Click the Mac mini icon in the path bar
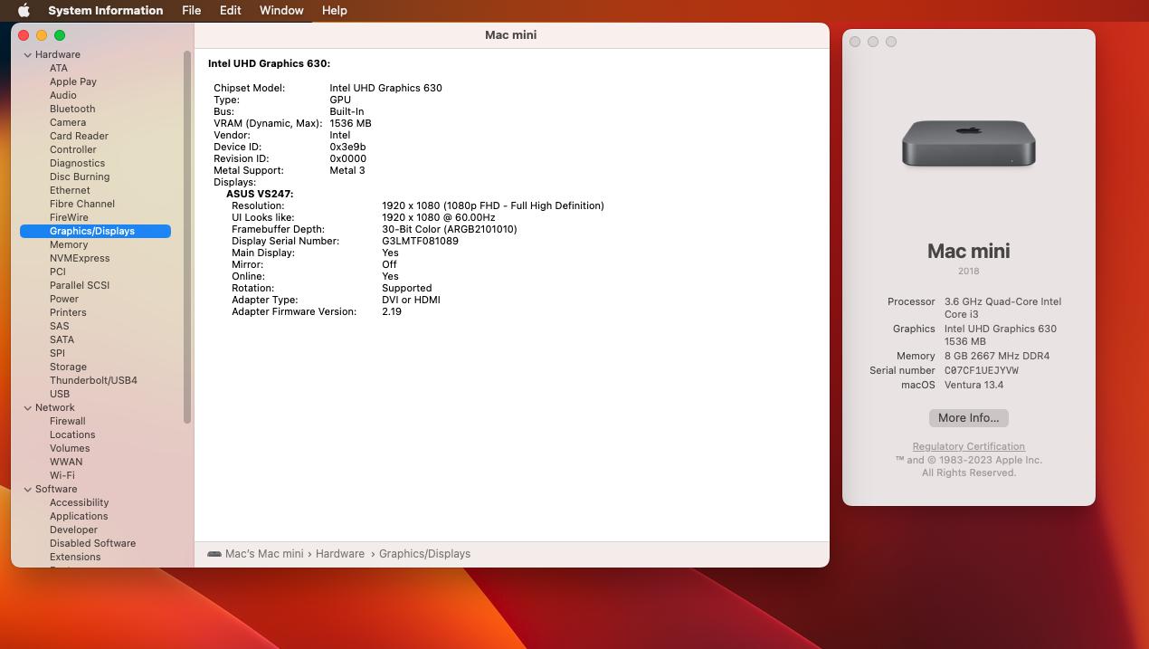The height and width of the screenshot is (649, 1149). [x=214, y=554]
